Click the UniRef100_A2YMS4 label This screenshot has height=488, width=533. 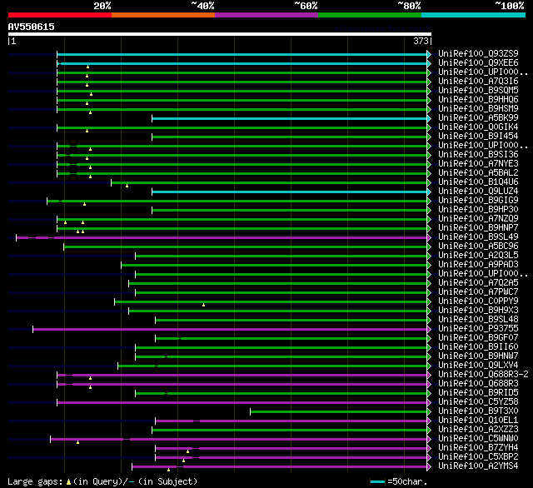point(478,466)
